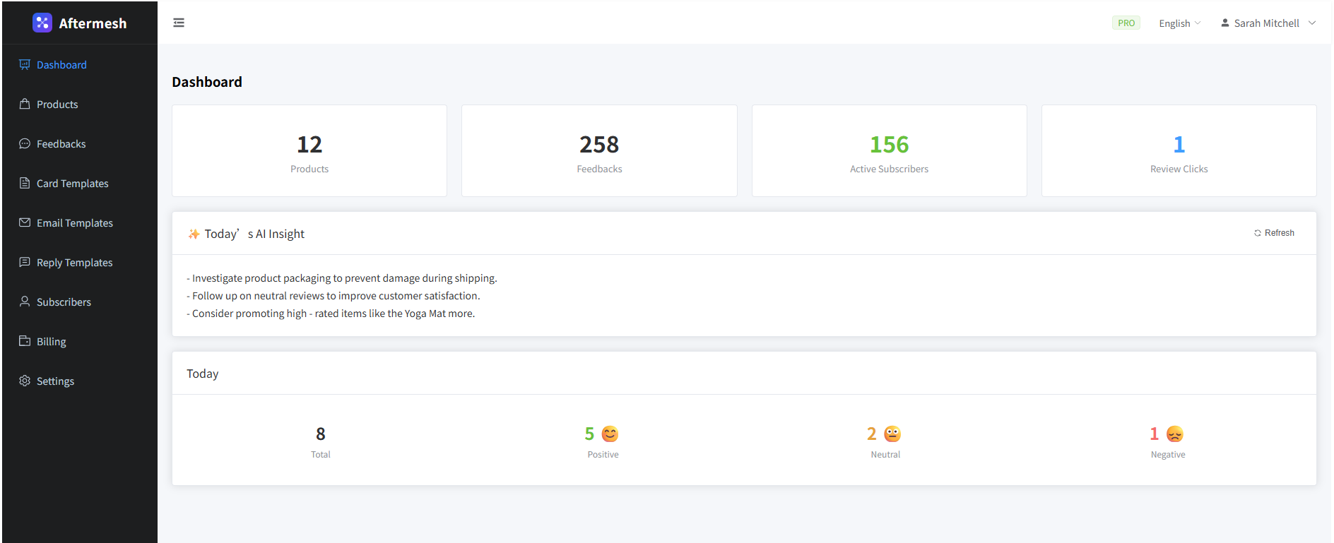Open Feedbacks page from sidebar
1334x543 pixels.
point(80,143)
